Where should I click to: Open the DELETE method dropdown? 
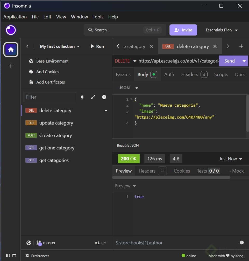coord(125,61)
